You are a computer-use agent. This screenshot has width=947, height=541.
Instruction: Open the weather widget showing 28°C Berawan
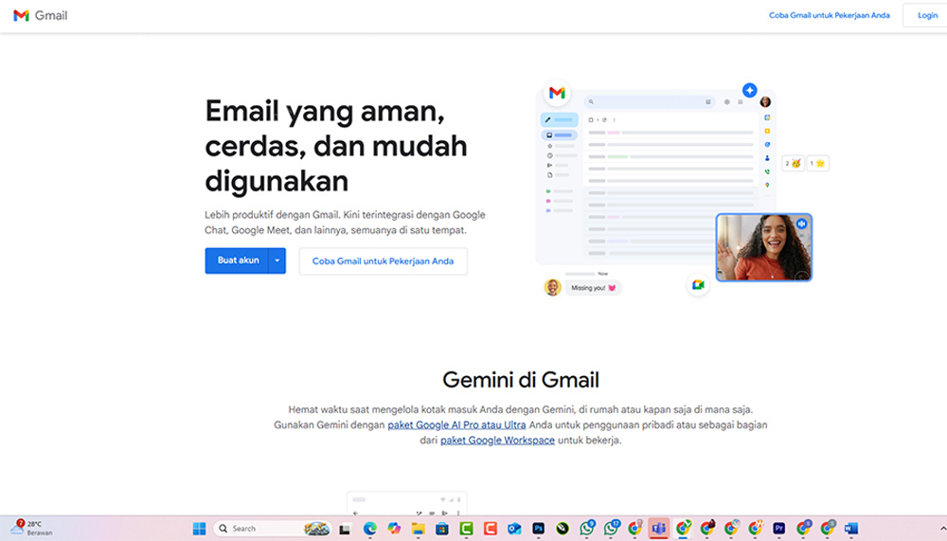click(x=33, y=529)
